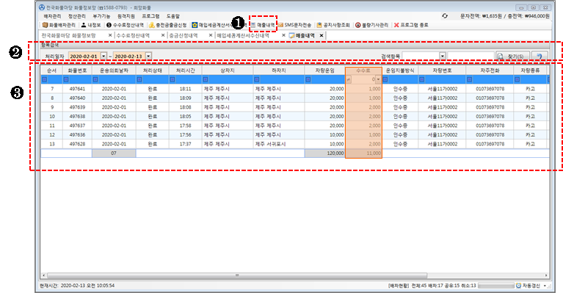Open the 수수료 filter value dropdown arrow

(x=378, y=79)
